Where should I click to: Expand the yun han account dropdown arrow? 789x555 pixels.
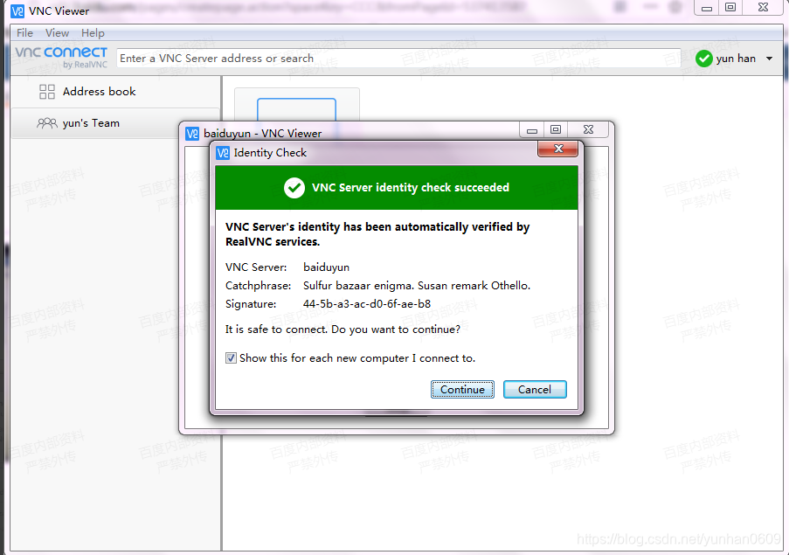click(x=769, y=59)
